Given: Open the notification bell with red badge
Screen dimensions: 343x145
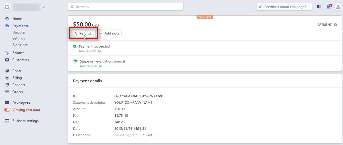Looking at the screenshot, I should [328, 7].
